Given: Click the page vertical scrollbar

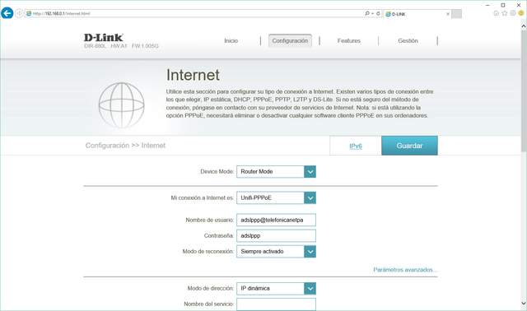Looking at the screenshot, I should (524, 91).
